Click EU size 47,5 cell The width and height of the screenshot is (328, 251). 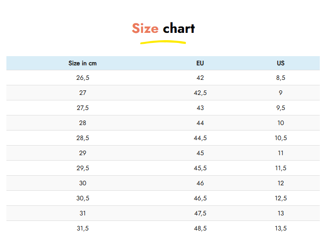tap(200, 213)
